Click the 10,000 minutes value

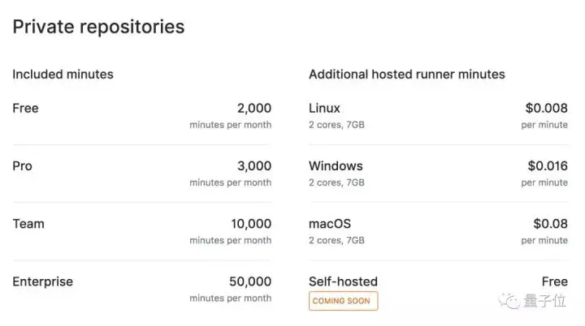tap(251, 224)
